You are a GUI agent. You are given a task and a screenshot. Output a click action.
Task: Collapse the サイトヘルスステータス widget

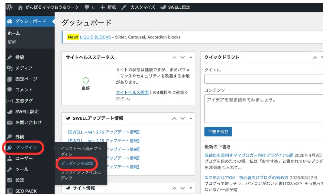[190, 57]
